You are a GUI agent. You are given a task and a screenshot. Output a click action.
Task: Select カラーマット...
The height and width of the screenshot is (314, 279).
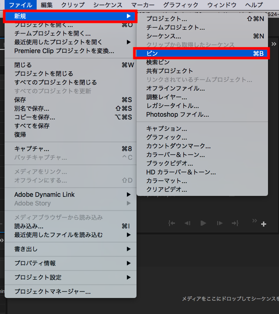pos(202,181)
